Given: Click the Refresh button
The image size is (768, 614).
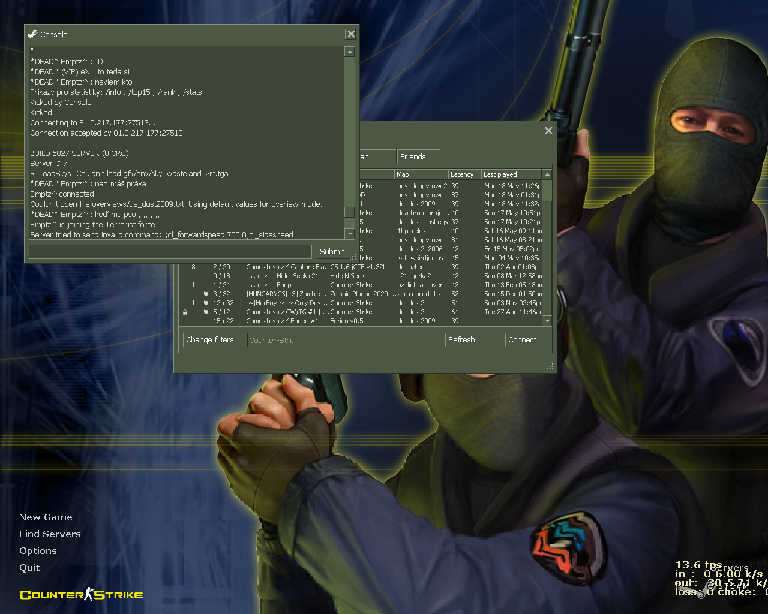Looking at the screenshot, I should click(473, 340).
